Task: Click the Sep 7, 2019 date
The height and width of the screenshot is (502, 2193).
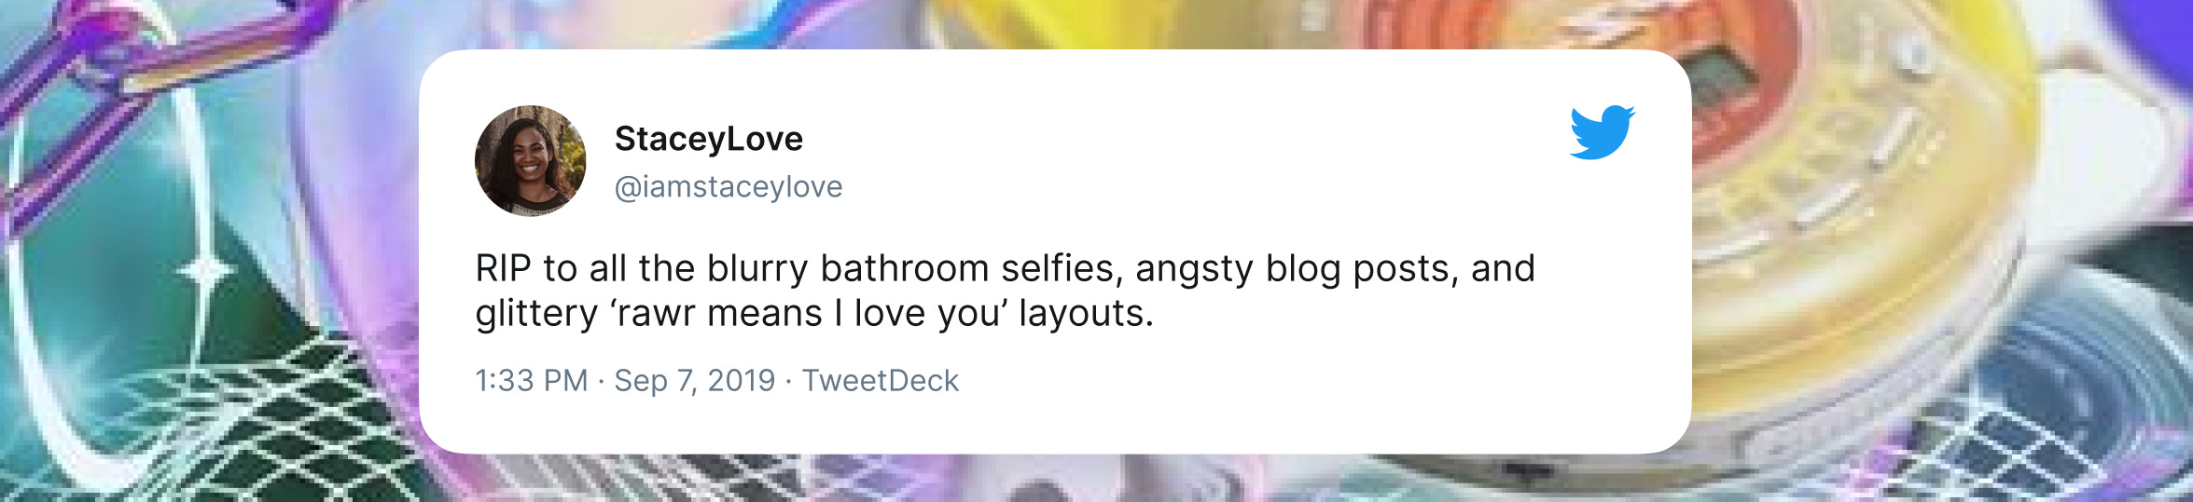Action: pyautogui.click(x=695, y=380)
